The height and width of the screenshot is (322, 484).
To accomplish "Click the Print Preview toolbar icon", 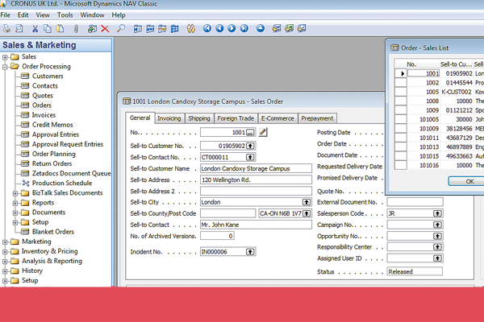I will tap(19, 29).
